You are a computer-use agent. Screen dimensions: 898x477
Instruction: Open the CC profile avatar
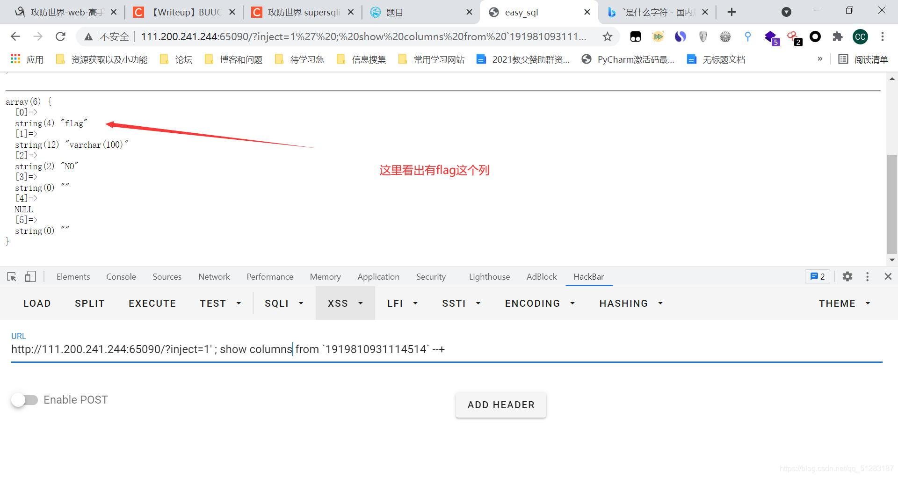pos(860,36)
